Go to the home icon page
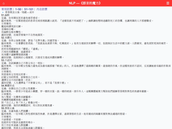The width and height of the screenshot is (172, 129). [4, 4]
